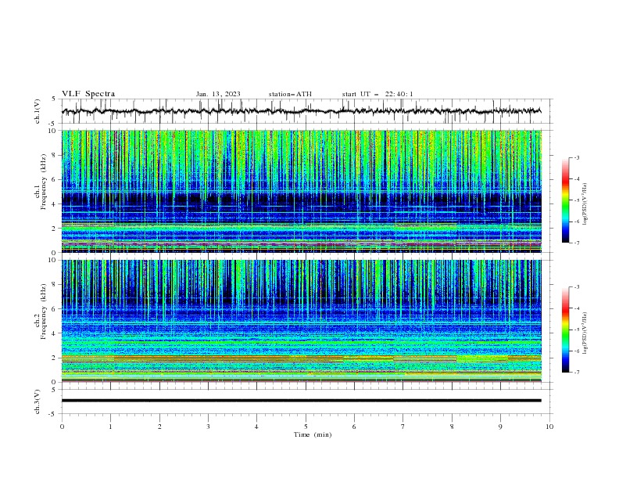Select the "start UT = 22:40: 1" text
The width and height of the screenshot is (619, 479).
(x=377, y=94)
